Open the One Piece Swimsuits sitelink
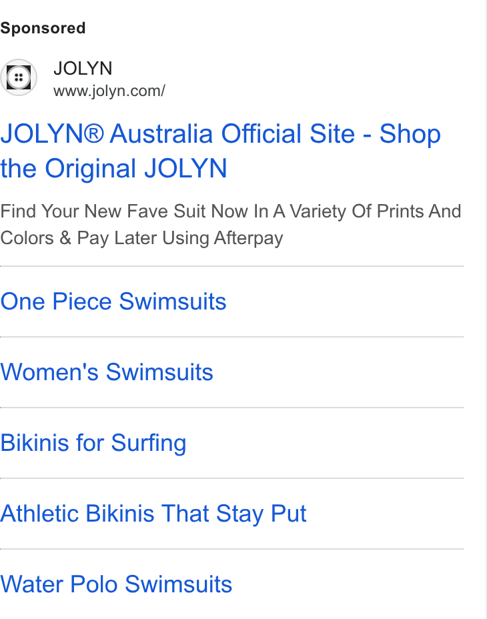The height and width of the screenshot is (619, 487). point(113,301)
